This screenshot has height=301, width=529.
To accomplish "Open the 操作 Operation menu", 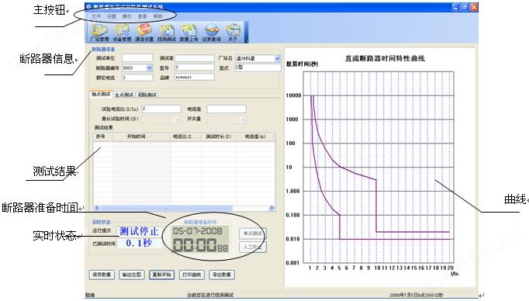I will 127,16.
